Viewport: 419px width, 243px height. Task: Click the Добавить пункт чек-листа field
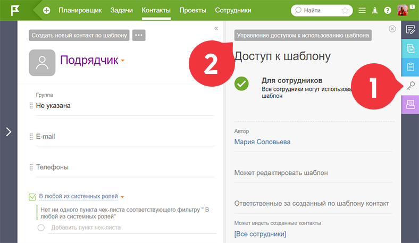click(132, 228)
